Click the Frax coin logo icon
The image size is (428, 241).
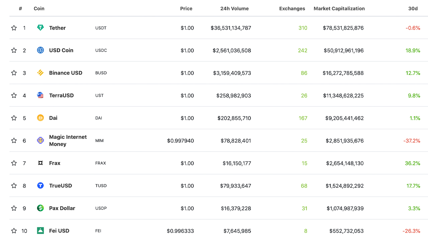(x=40, y=163)
